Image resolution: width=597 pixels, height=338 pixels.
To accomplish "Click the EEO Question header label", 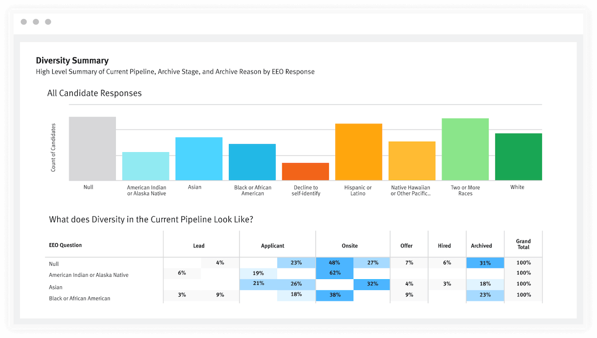I will 66,245.
